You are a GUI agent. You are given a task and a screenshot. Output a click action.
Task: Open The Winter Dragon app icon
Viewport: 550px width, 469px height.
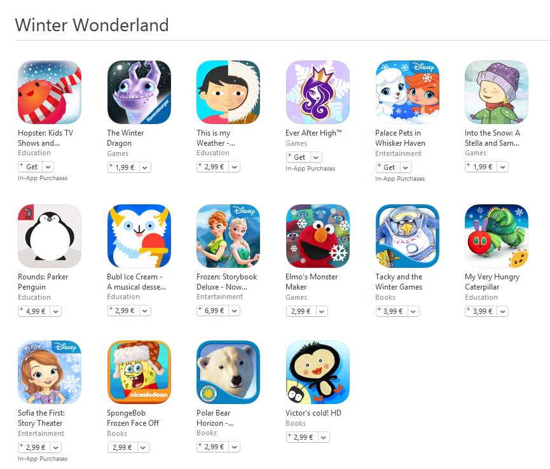139,92
